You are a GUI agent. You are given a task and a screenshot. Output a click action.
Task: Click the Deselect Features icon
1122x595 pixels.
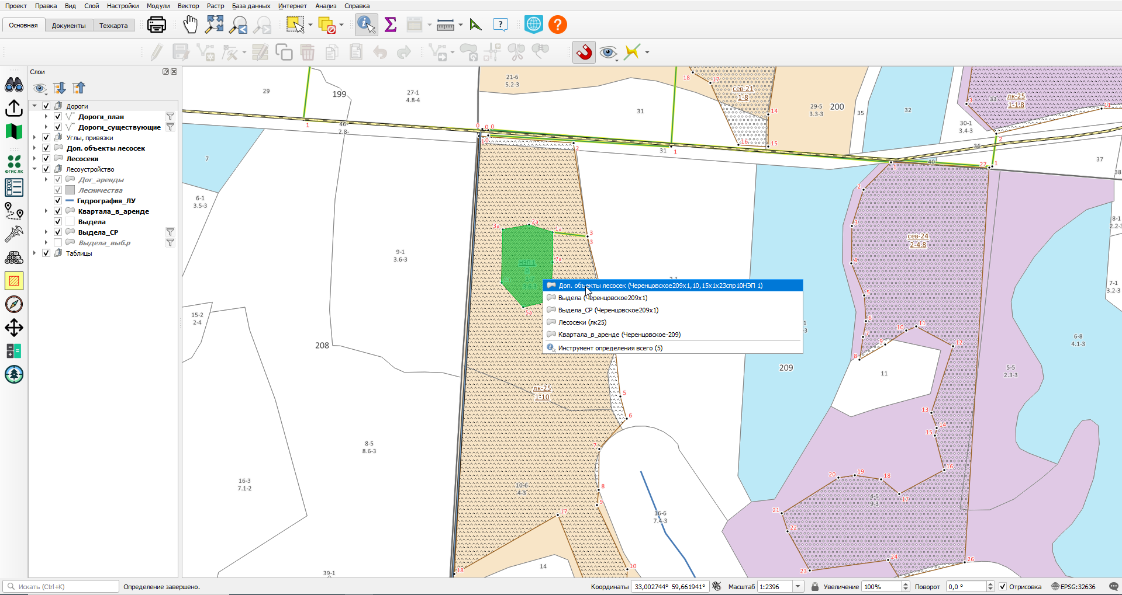pos(327,25)
